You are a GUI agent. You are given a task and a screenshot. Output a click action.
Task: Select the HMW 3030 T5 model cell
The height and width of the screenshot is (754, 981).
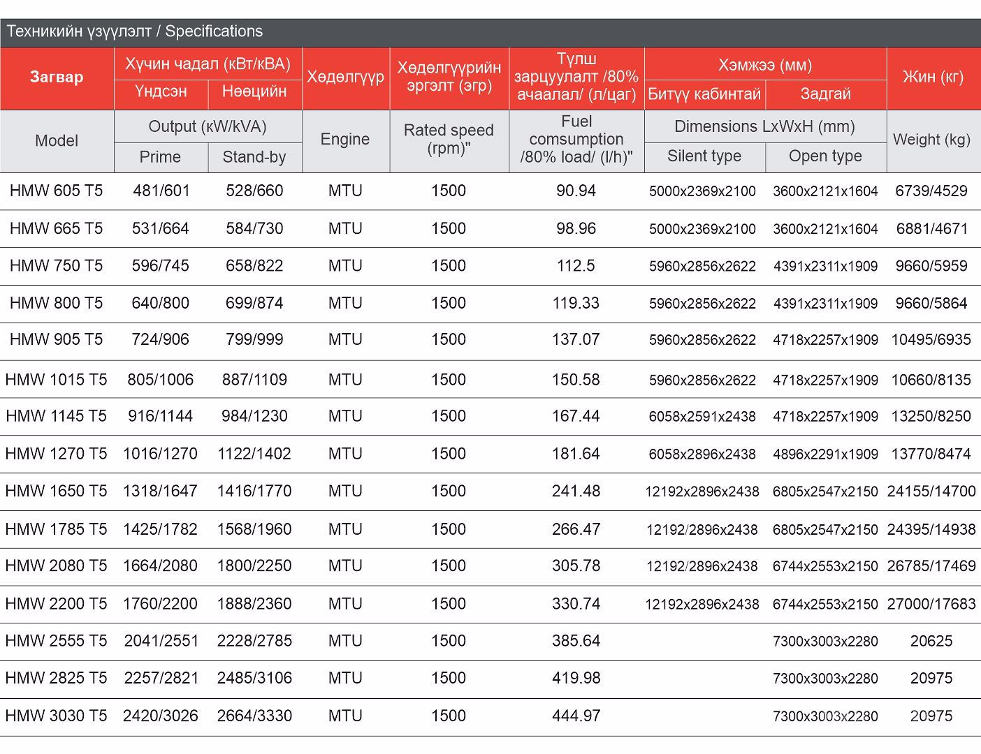[57, 716]
